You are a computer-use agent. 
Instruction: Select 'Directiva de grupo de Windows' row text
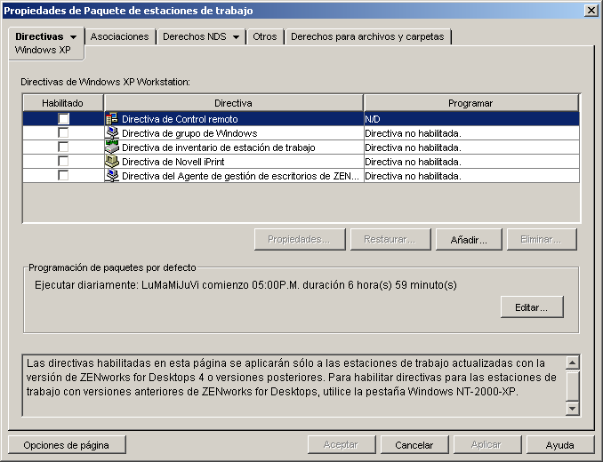pos(189,133)
